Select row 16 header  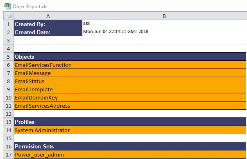tap(9, 146)
